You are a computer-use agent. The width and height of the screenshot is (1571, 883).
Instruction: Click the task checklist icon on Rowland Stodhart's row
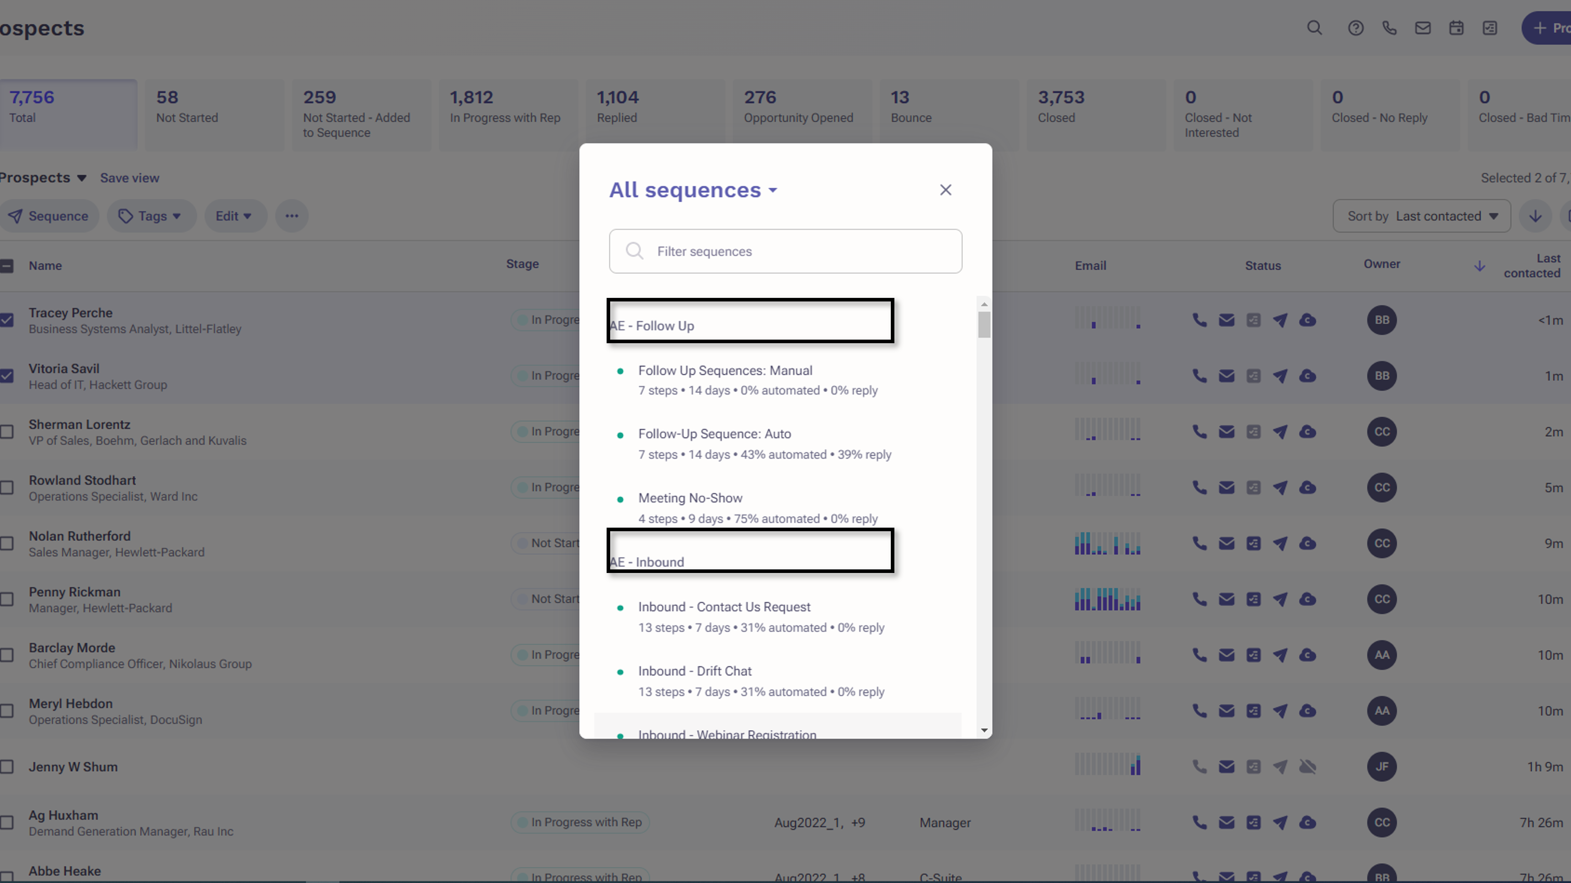[1254, 487]
